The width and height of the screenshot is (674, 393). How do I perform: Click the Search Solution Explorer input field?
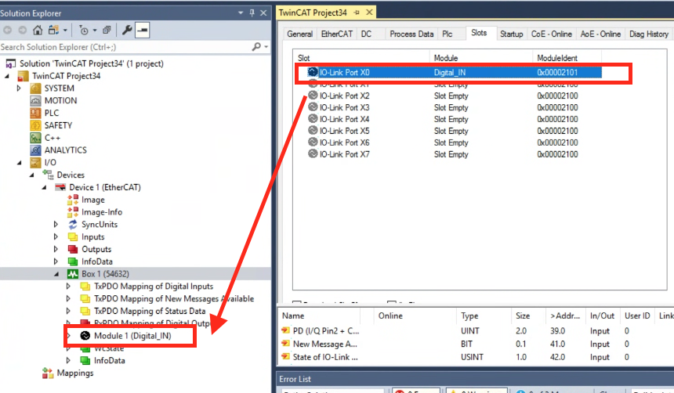[125, 47]
